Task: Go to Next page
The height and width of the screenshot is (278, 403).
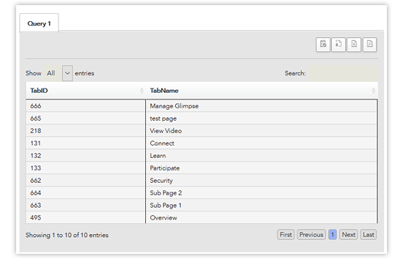Action: 349,235
